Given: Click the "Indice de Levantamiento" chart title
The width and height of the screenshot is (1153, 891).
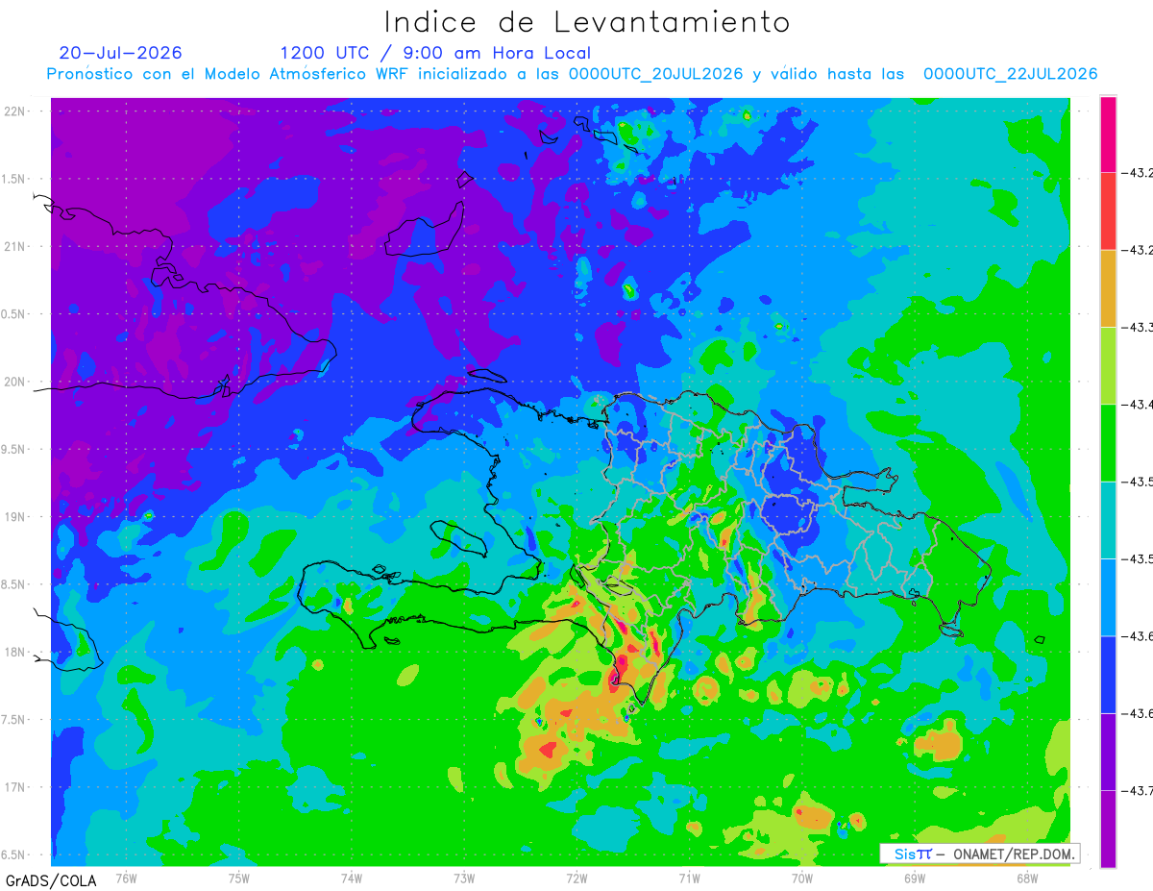Looking at the screenshot, I should pyautogui.click(x=587, y=21).
